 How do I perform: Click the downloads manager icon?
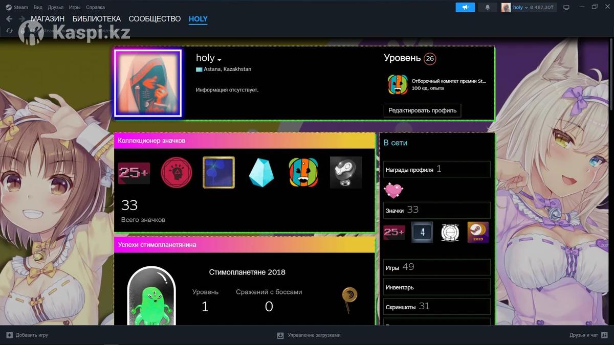click(280, 335)
